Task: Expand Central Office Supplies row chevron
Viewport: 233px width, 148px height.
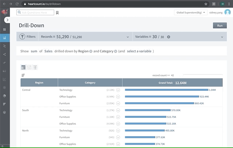Action: tap(118, 97)
